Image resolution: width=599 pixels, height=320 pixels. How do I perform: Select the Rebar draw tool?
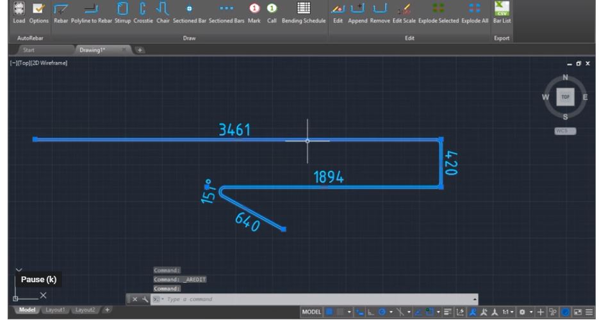click(x=60, y=12)
